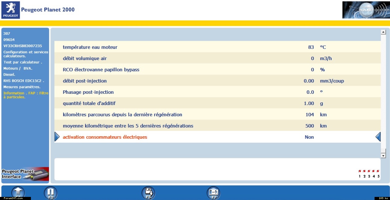Click the F5 save-to-disk icon
Viewport: 390px width, 200px height.
pyautogui.click(x=148, y=193)
